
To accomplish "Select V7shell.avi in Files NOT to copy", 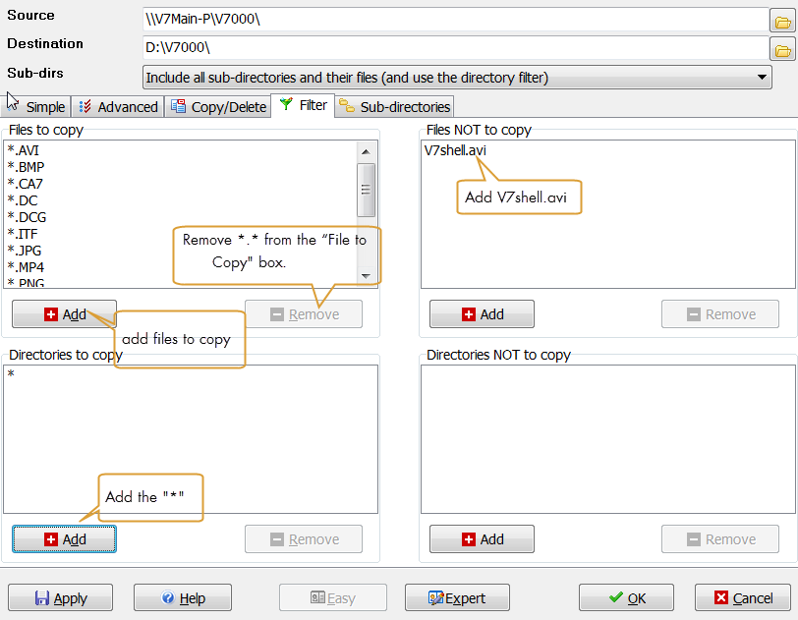I will [455, 150].
